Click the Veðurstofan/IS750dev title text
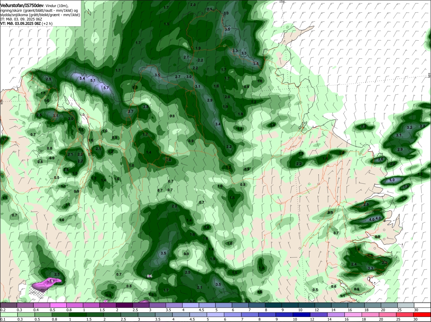431x322 pixels. (x=22, y=5)
